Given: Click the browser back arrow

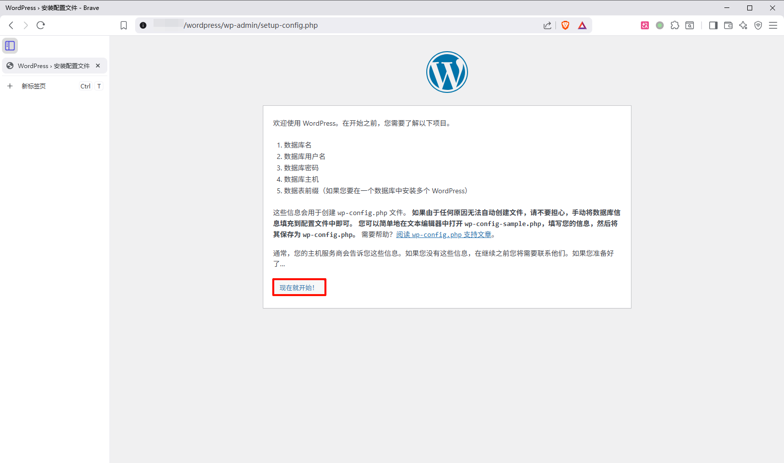Looking at the screenshot, I should 11,25.
